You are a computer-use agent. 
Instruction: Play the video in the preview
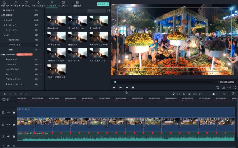pos(126,88)
